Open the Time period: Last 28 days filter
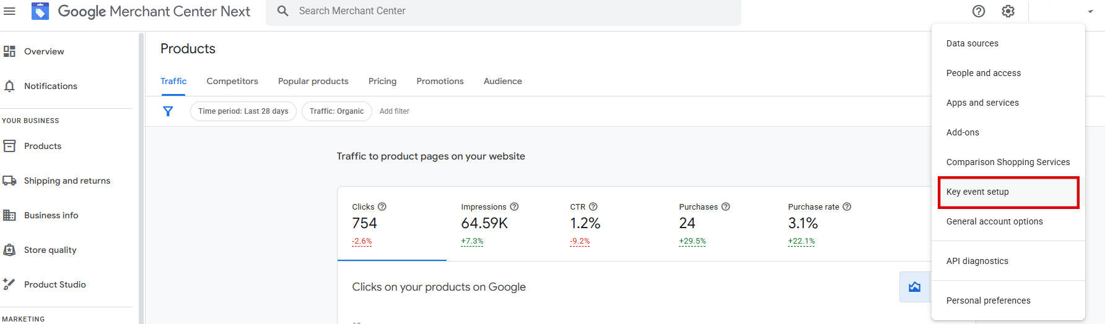 pos(243,111)
